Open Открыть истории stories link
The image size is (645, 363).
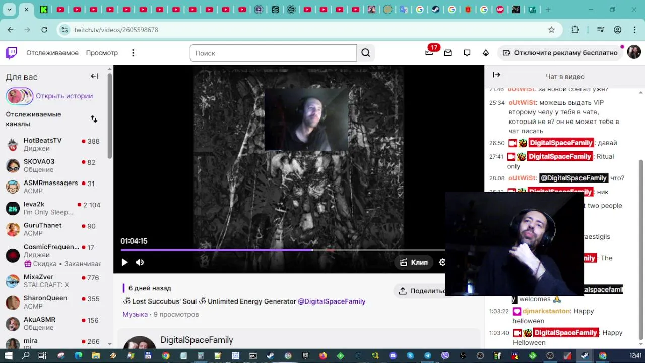tap(64, 96)
